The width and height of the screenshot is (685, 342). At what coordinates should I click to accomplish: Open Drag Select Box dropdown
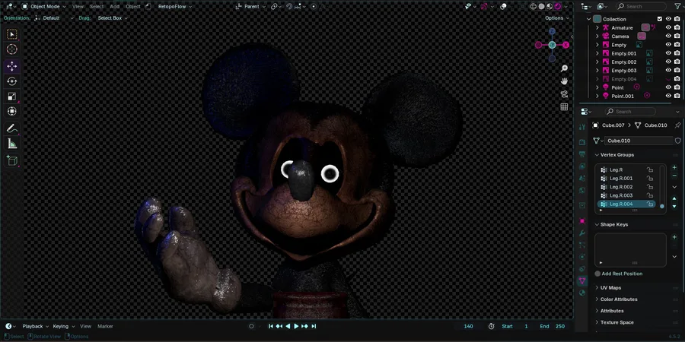[113, 18]
